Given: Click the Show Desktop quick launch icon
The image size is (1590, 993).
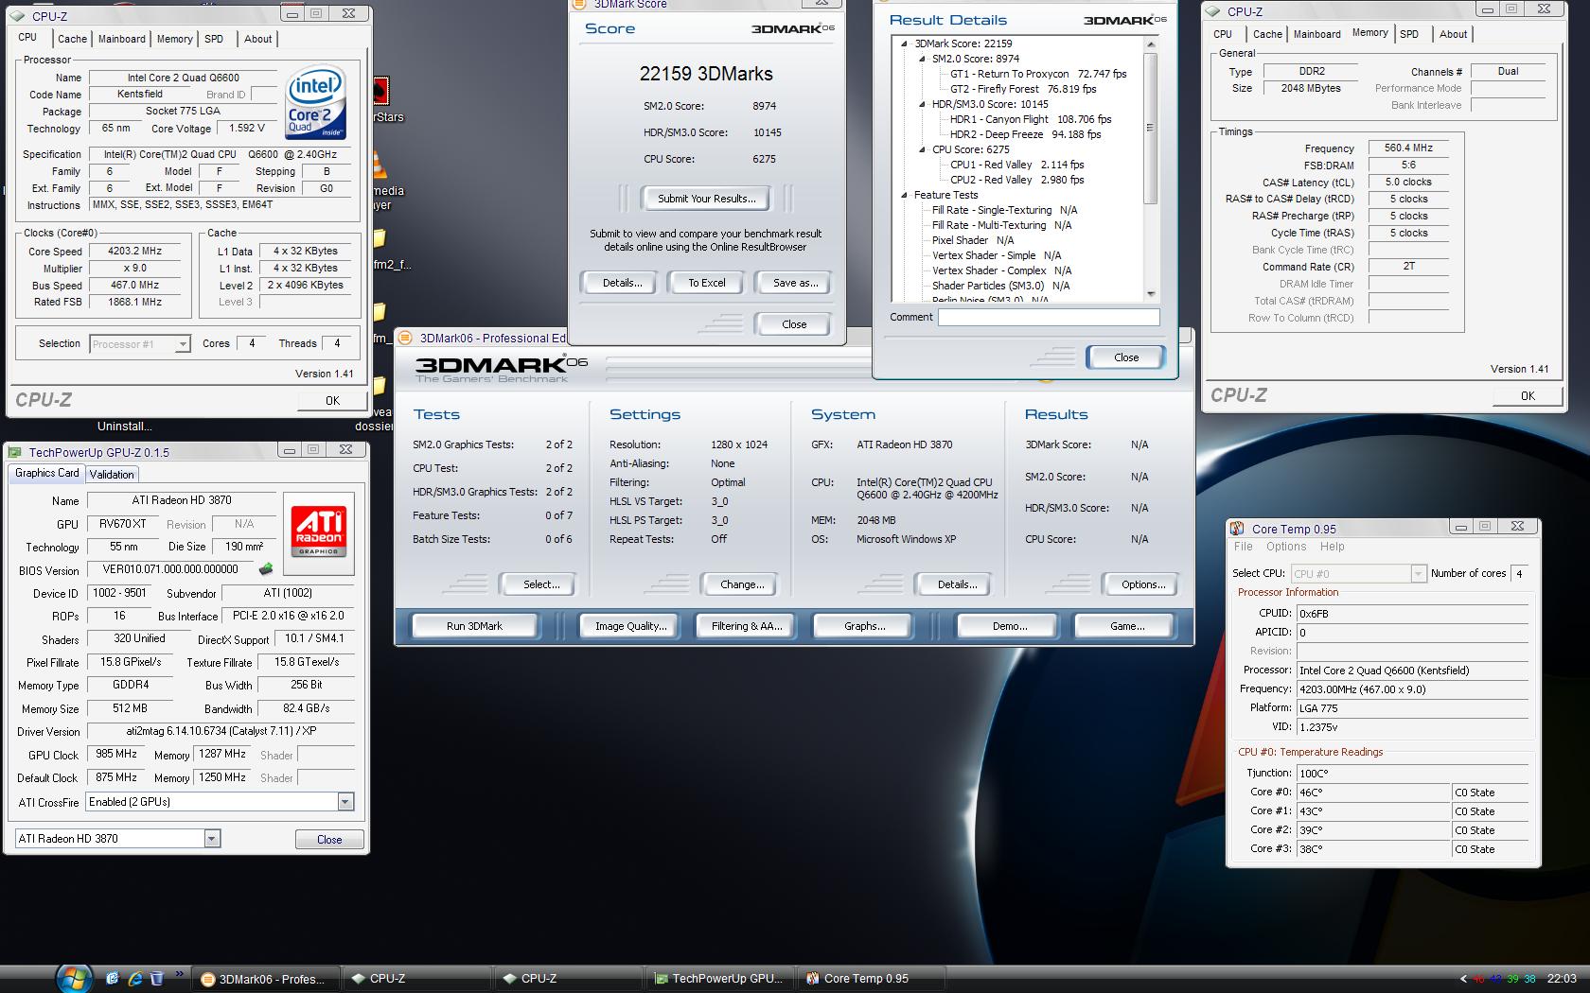Looking at the screenshot, I should point(113,979).
